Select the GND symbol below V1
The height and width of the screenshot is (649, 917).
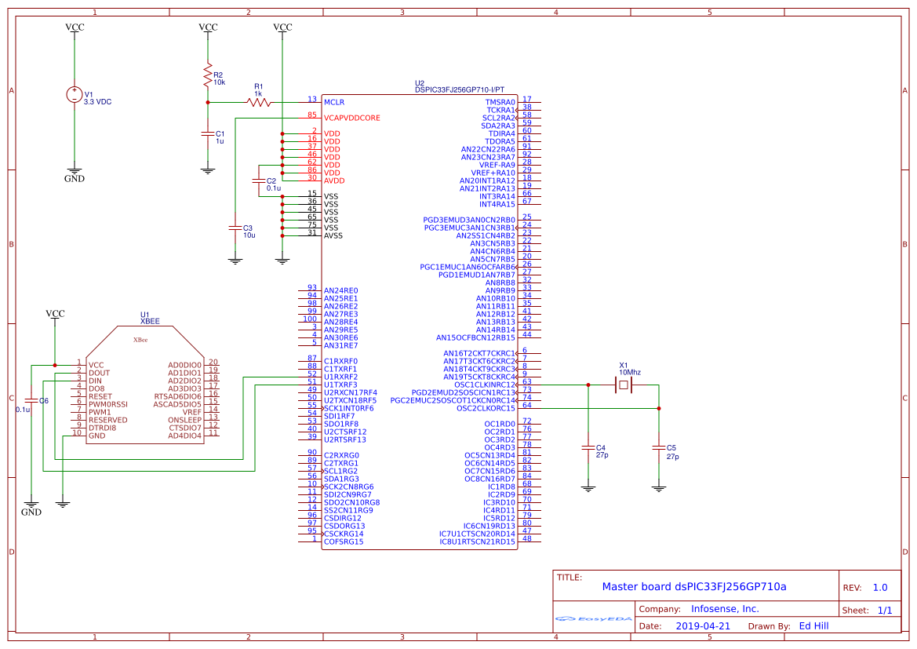pyautogui.click(x=75, y=169)
